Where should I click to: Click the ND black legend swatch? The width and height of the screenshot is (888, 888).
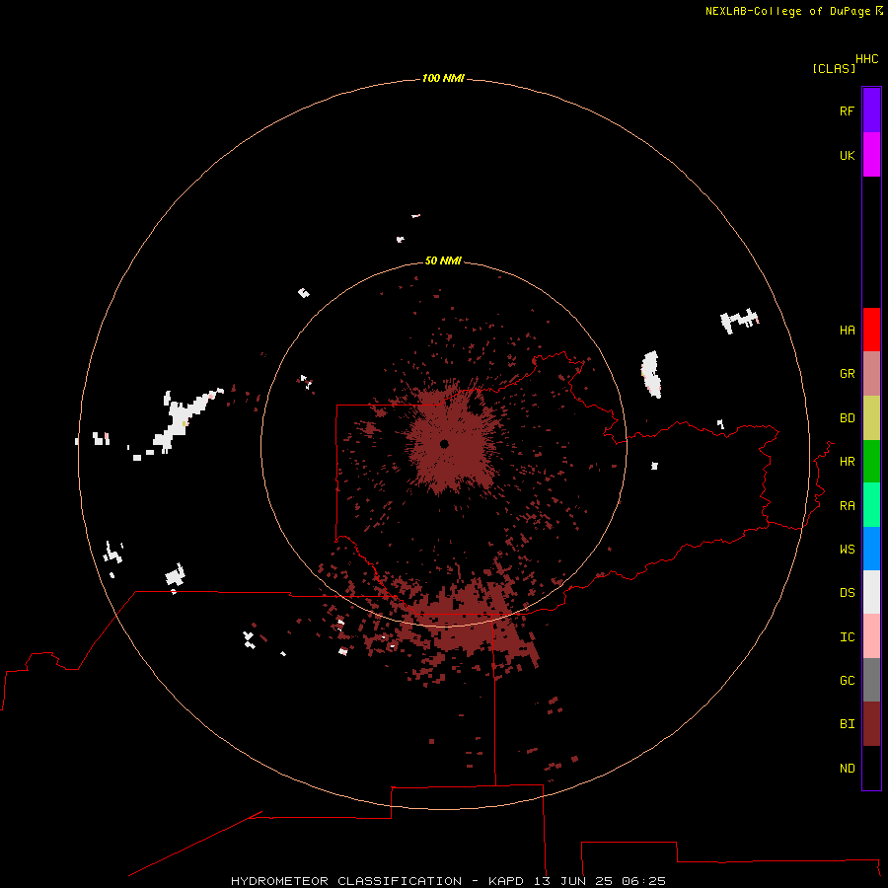[871, 768]
